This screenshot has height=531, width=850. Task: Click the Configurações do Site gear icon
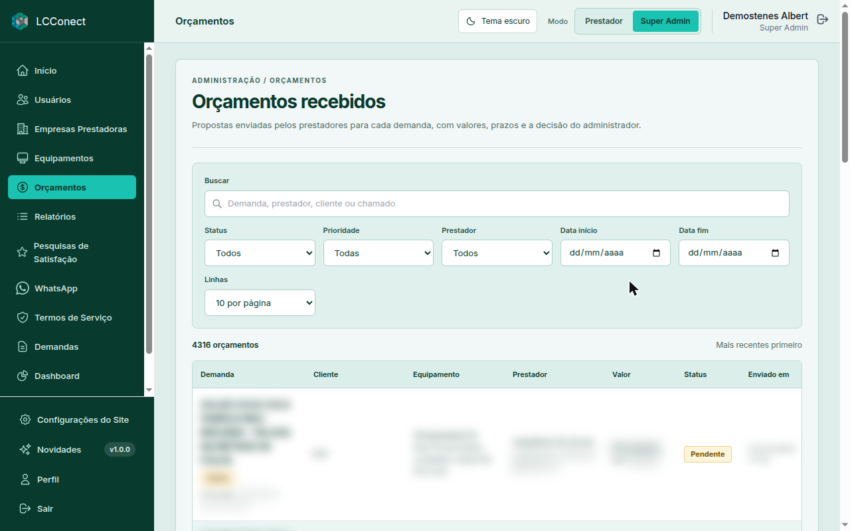[x=25, y=419]
